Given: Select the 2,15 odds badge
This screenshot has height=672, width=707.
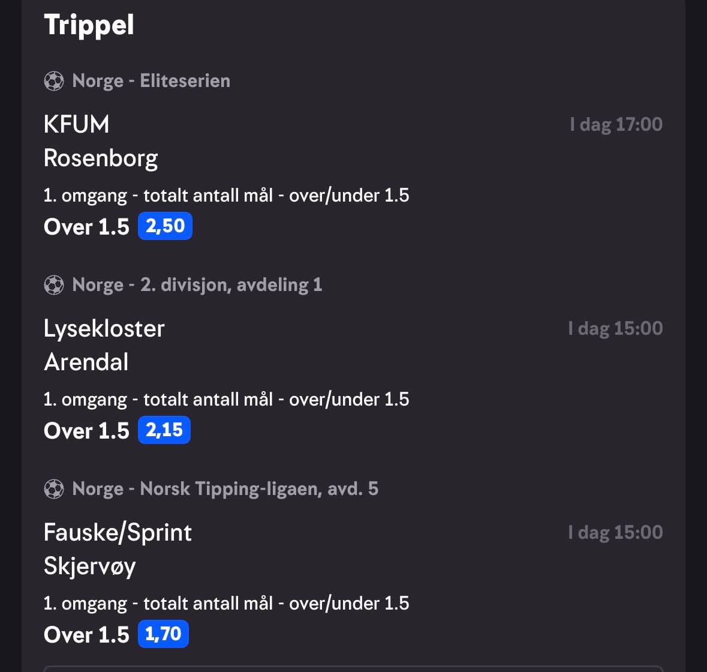Looking at the screenshot, I should (164, 430).
